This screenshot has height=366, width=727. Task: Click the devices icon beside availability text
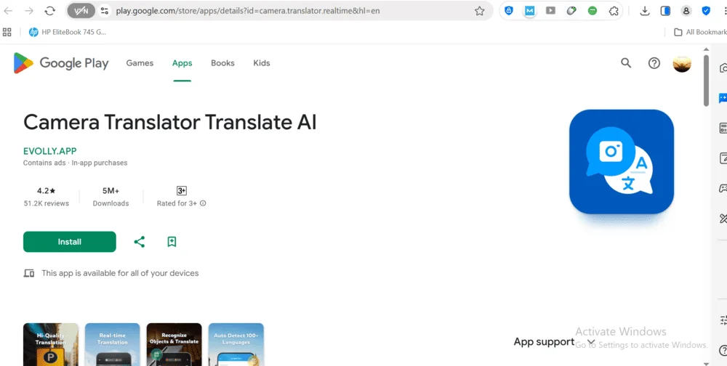(29, 273)
